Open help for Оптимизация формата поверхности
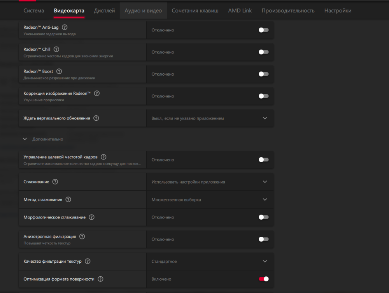This screenshot has height=293, width=389. coord(100,279)
